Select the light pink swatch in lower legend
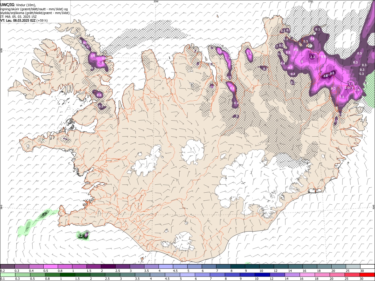Image resolution: width=375 pixels, height=281 pixels. point(307,275)
